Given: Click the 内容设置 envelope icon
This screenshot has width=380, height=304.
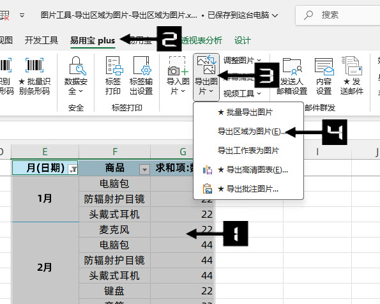Looking at the screenshot, I should (324, 66).
